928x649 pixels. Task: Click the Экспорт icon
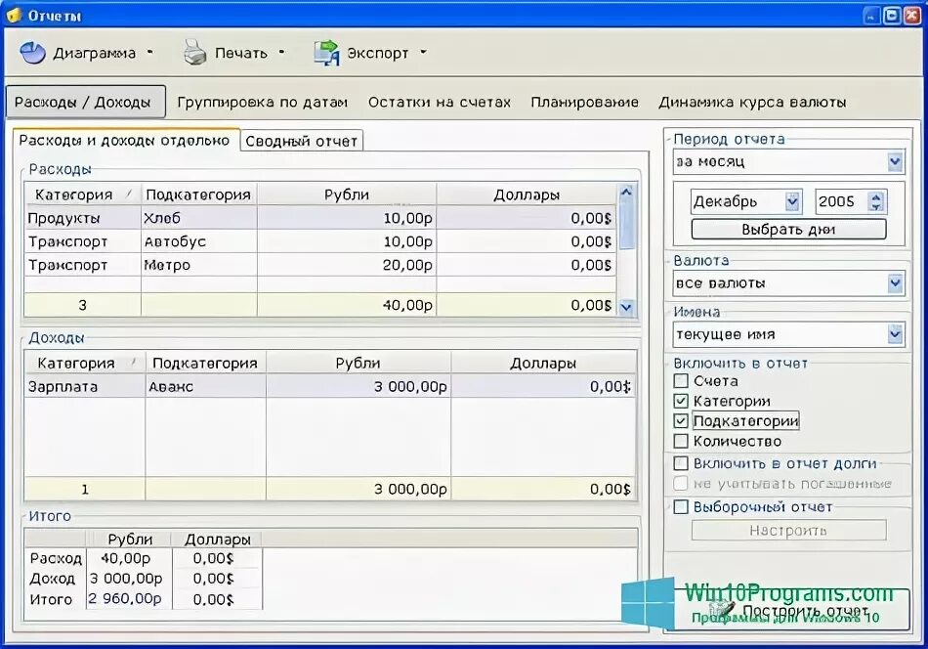(x=326, y=52)
